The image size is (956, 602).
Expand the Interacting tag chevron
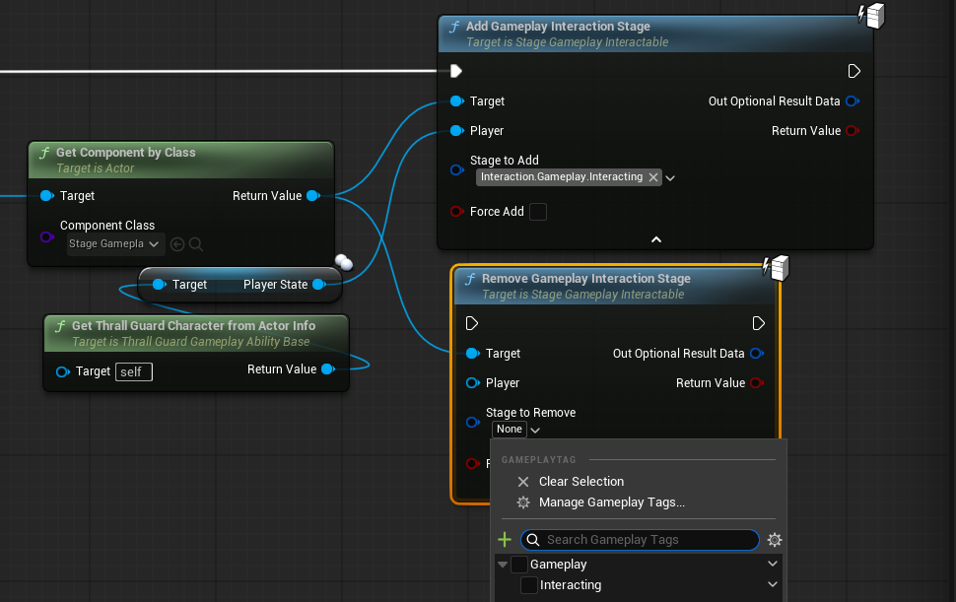coord(773,584)
